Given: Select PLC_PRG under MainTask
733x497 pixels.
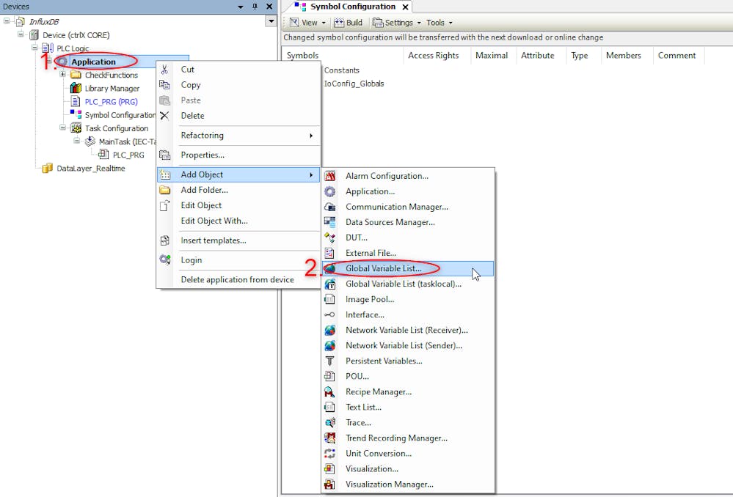Looking at the screenshot, I should tap(128, 155).
